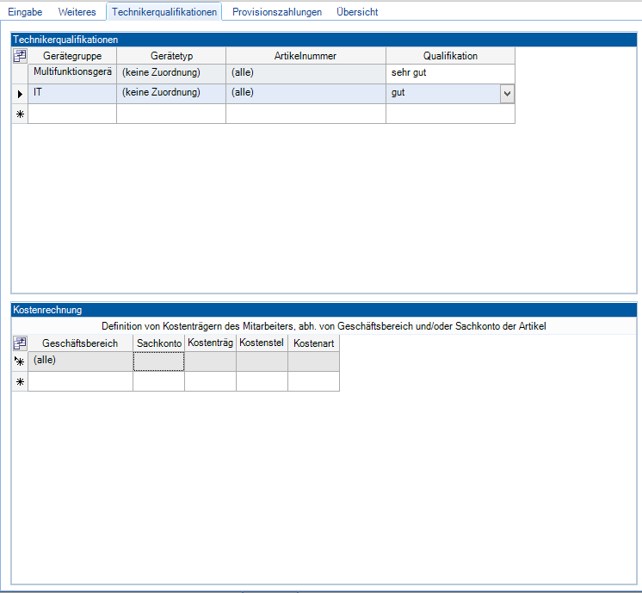Go to the Provisionszahlungen tab
The image size is (642, 593).
point(277,12)
